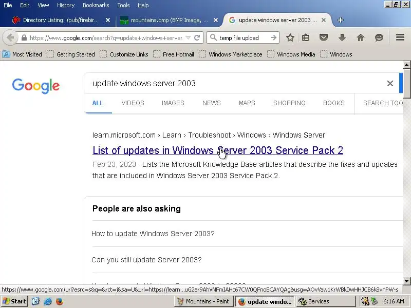Click the padlock site identity icon
The image size is (411, 308).
coord(24,37)
